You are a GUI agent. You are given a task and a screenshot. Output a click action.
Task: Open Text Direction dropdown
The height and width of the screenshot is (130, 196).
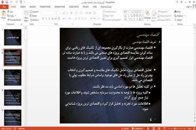pyautogui.click(x=110, y=12)
